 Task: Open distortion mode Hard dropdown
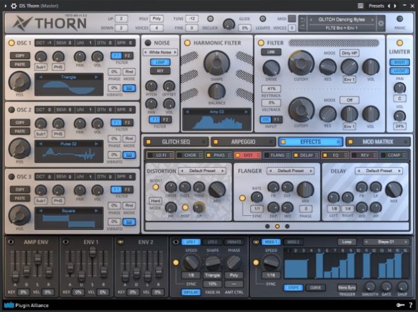coord(155,201)
